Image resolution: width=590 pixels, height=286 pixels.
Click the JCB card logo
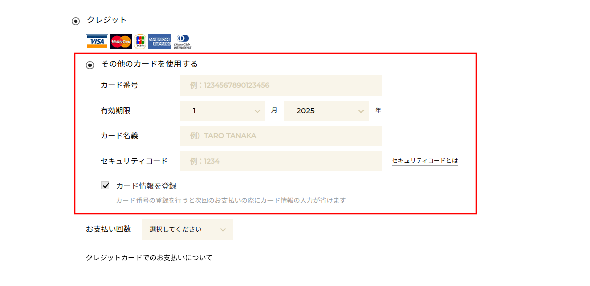point(140,42)
